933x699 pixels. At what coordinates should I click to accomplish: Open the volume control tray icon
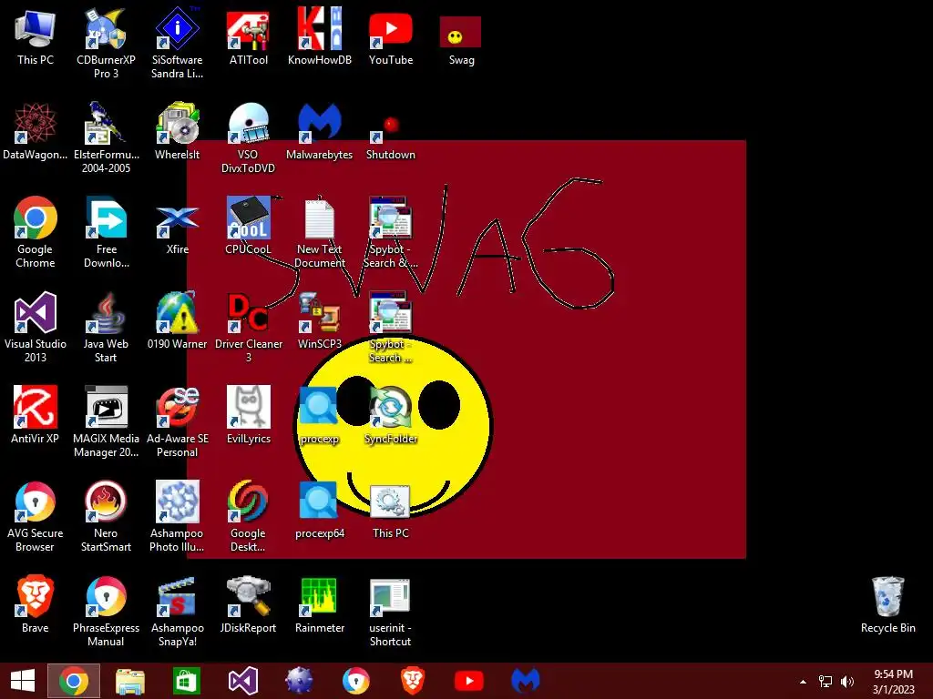pyautogui.click(x=847, y=682)
